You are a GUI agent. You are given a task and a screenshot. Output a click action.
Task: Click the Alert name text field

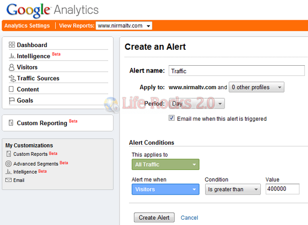[x=237, y=71]
